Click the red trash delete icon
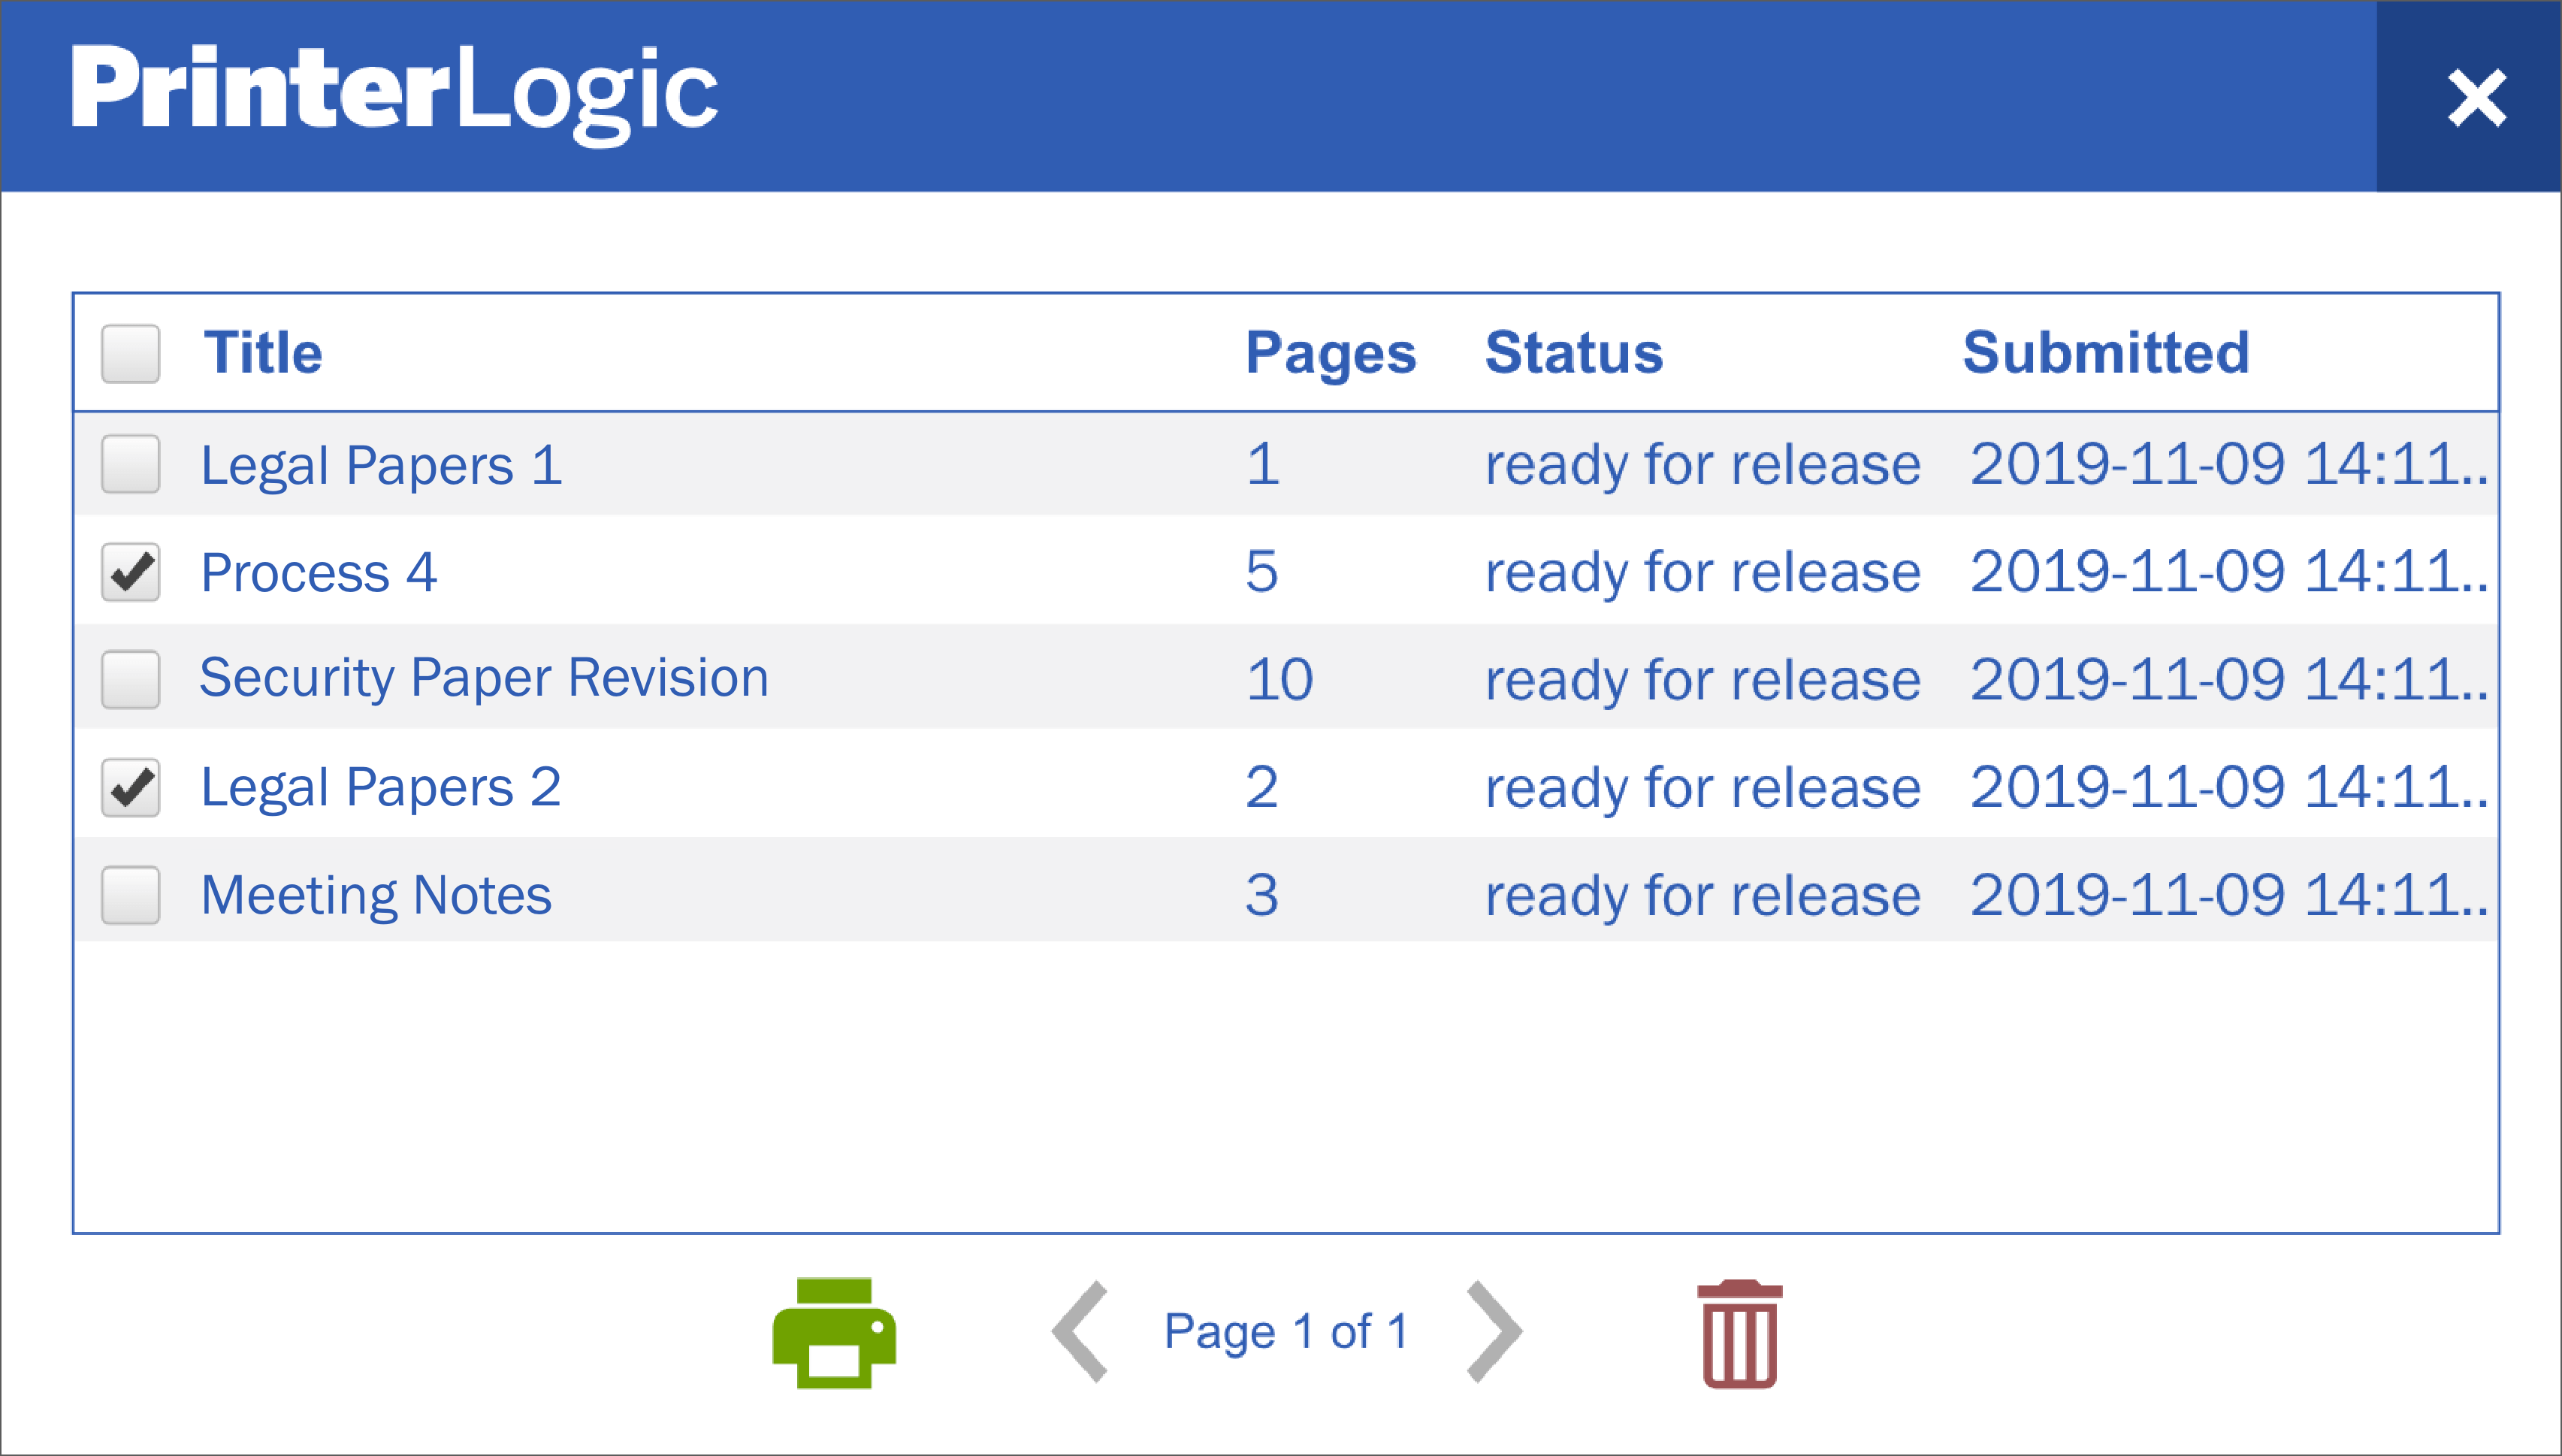Viewport: 2562px width, 1456px height. (x=1739, y=1334)
